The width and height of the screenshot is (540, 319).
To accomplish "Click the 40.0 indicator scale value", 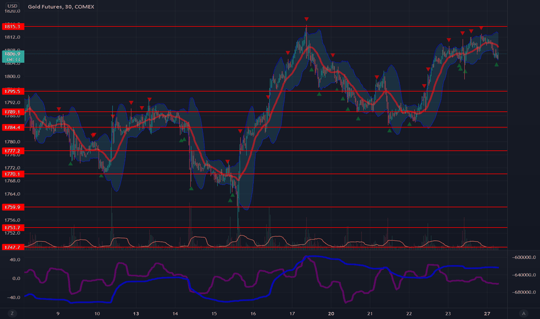I will click(x=15, y=260).
